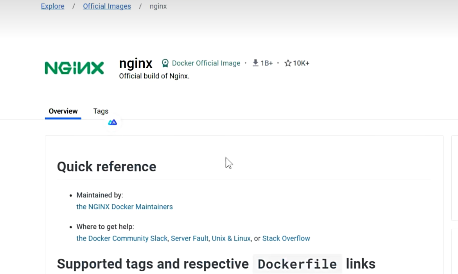Go to Explore in the breadcrumb
This screenshot has height=274, width=458.
pos(52,6)
